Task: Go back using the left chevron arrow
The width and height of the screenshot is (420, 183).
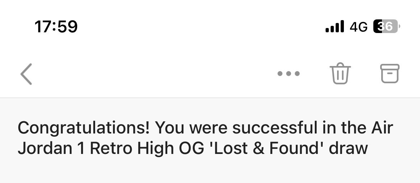Action: [x=26, y=74]
